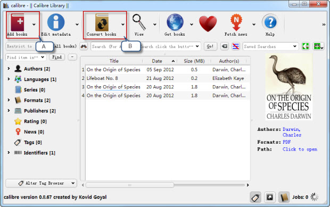Click the red heart donate icon

click(x=208, y=24)
